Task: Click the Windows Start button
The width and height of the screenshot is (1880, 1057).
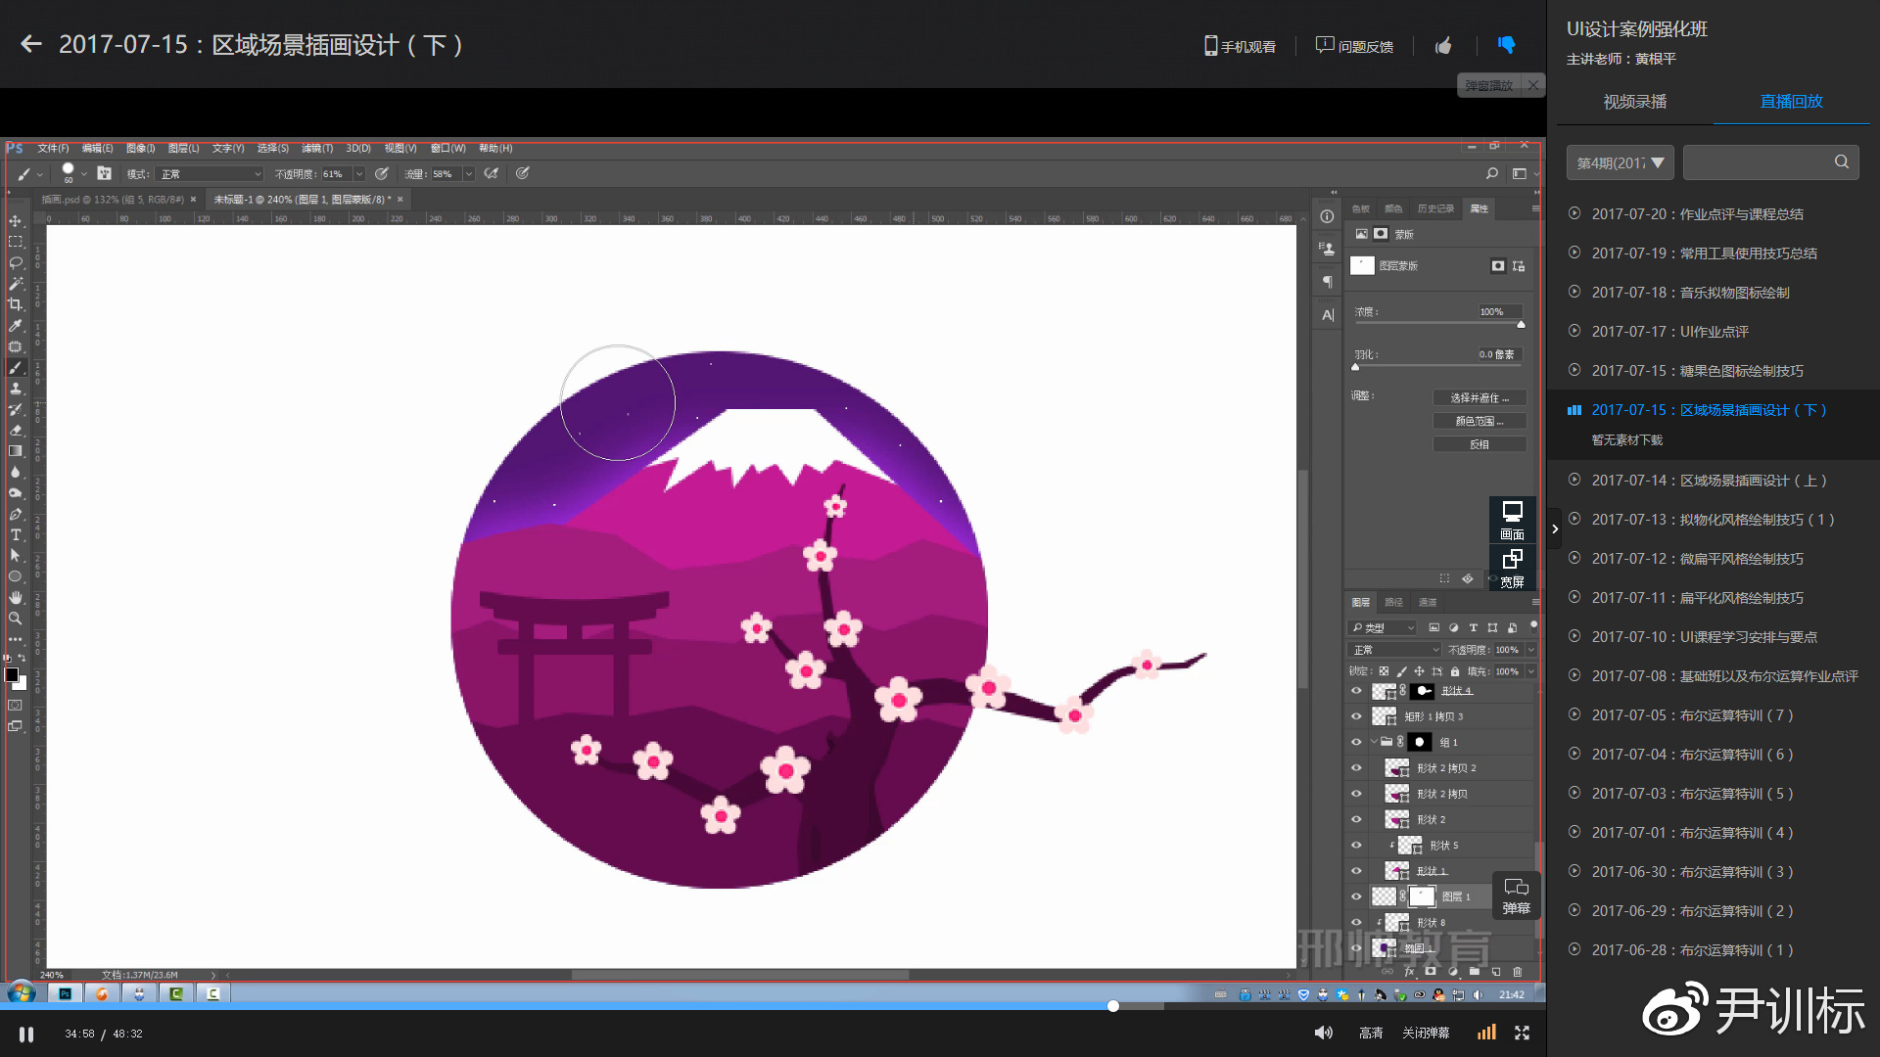Action: 21,993
